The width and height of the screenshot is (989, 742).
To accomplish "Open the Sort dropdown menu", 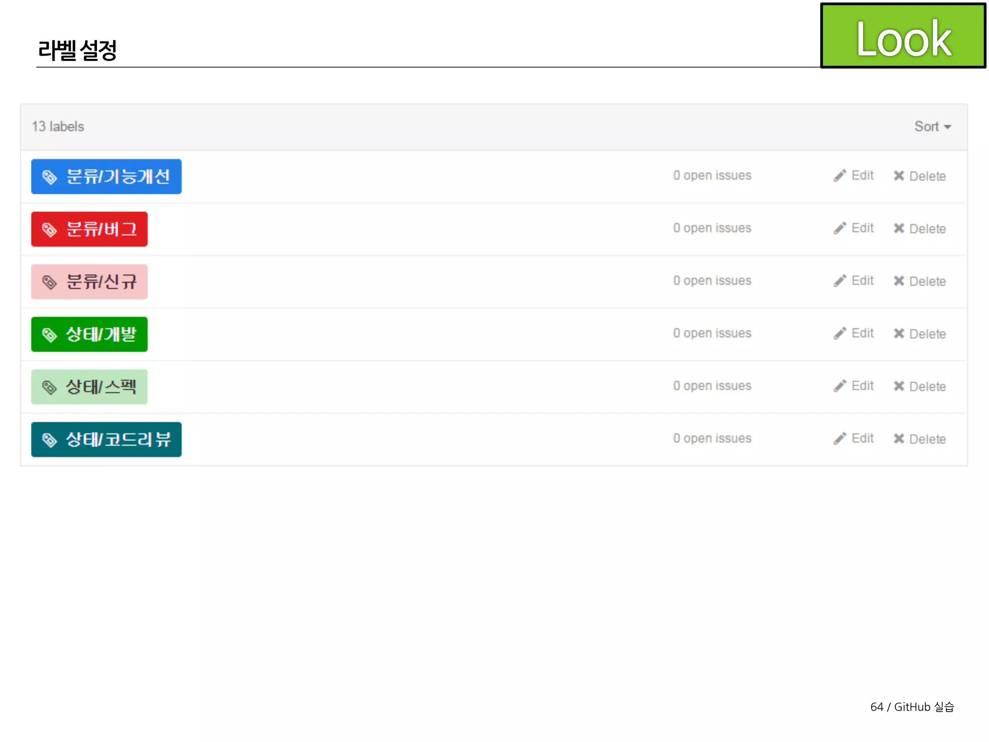I will pos(926,127).
